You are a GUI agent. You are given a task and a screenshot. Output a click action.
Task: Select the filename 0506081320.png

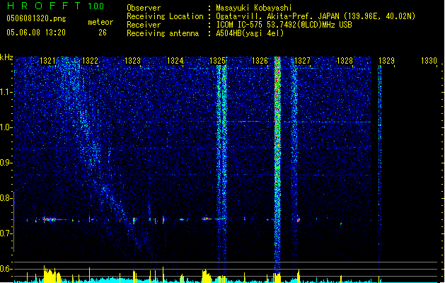tap(36, 18)
